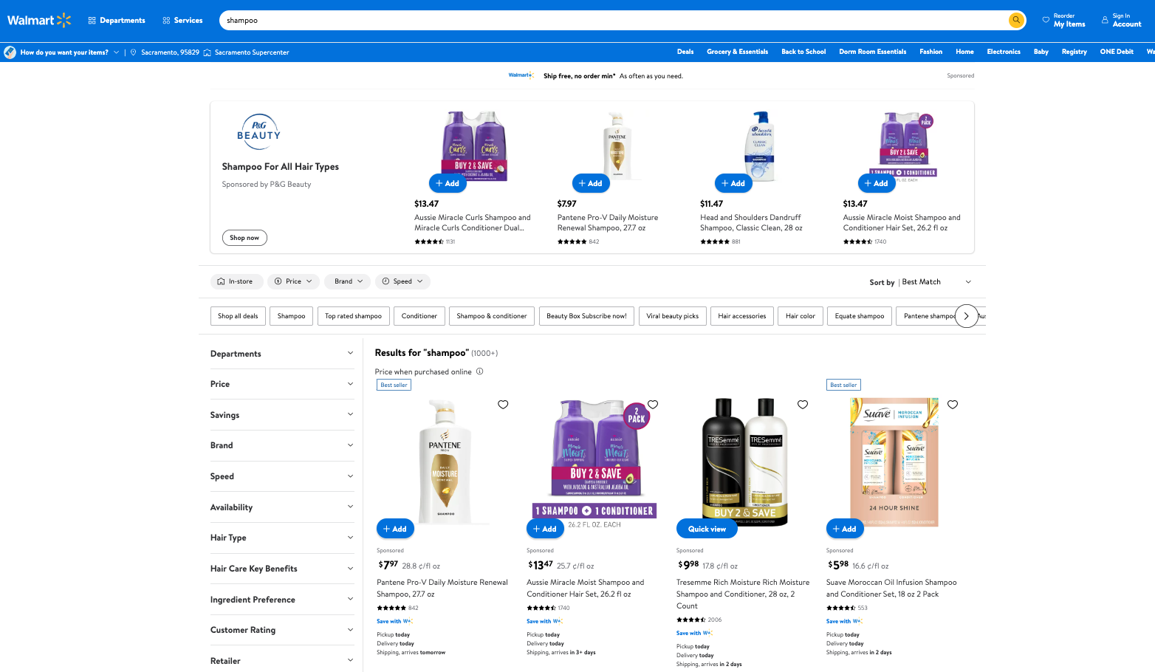Click the search input with shampoo
This screenshot has height=672, width=1155.
tap(613, 21)
